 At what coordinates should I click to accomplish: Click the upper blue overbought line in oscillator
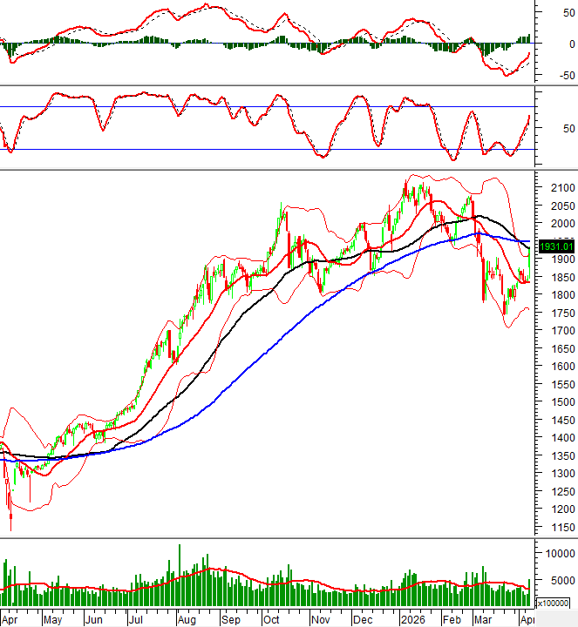(x=262, y=106)
